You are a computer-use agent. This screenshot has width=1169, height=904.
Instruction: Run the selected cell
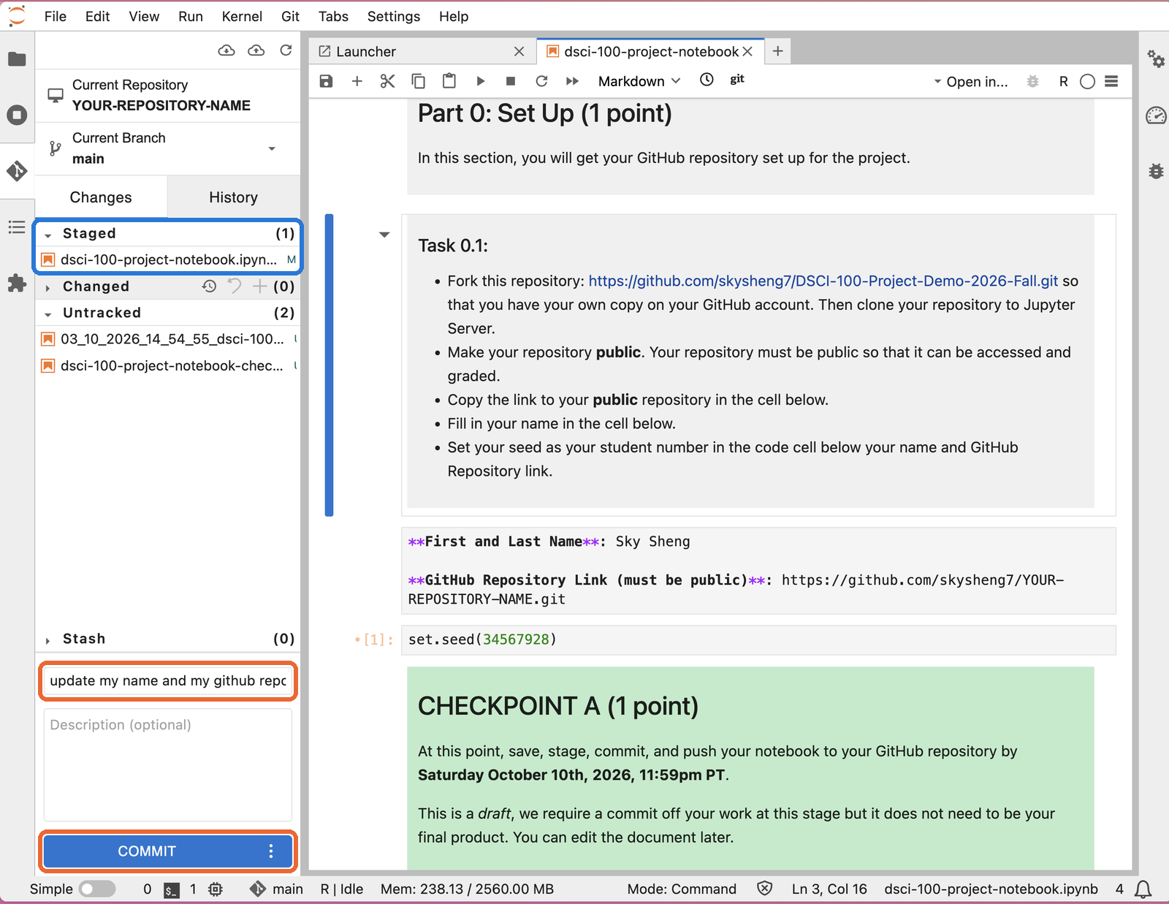pos(480,81)
